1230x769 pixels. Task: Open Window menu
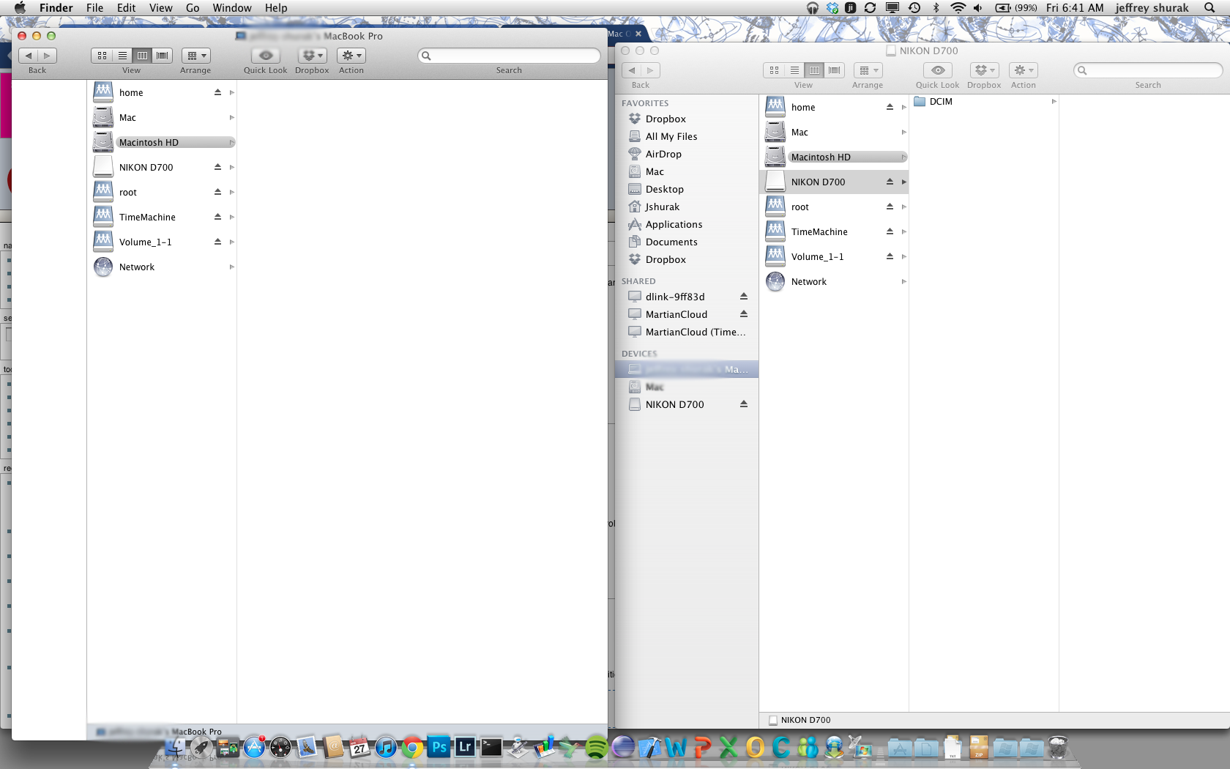coord(232,8)
